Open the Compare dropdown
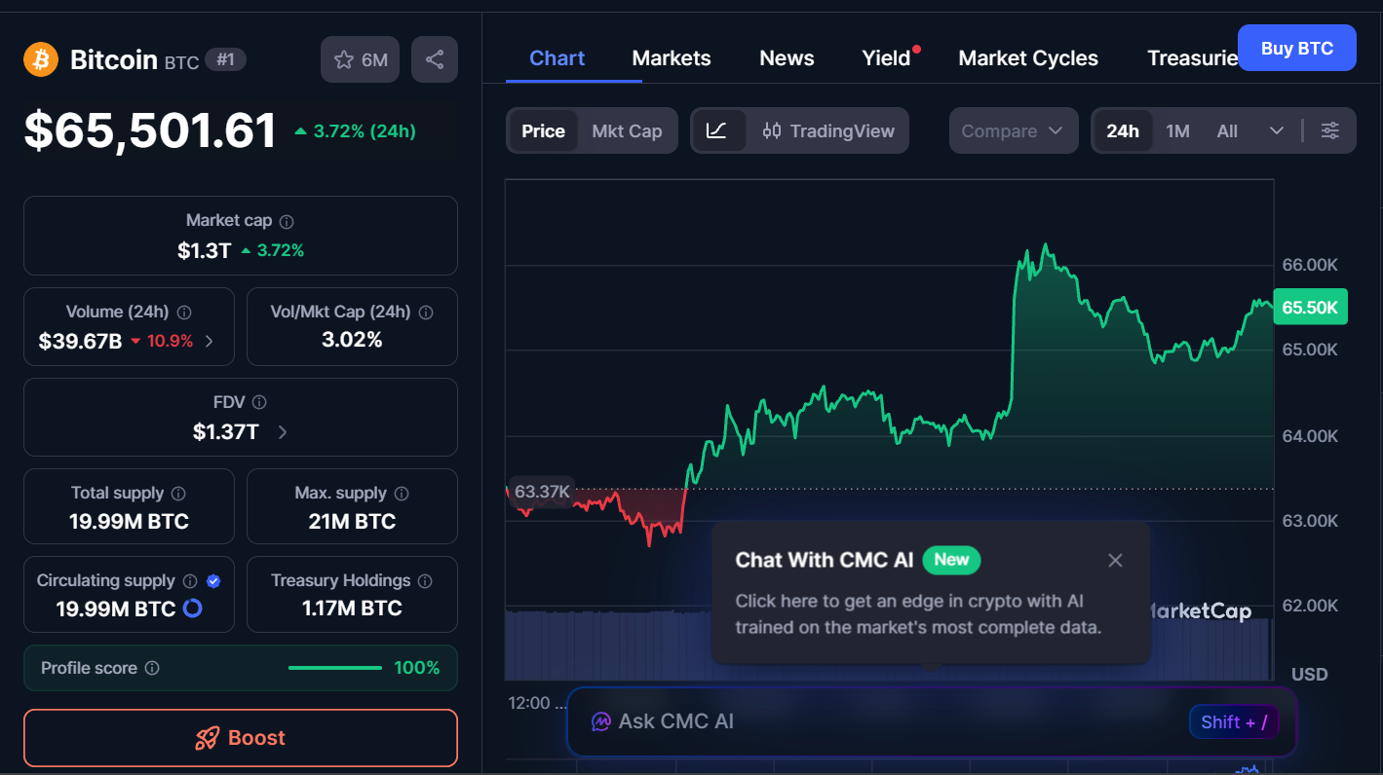Viewport: 1383px width, 775px height. pyautogui.click(x=1012, y=130)
